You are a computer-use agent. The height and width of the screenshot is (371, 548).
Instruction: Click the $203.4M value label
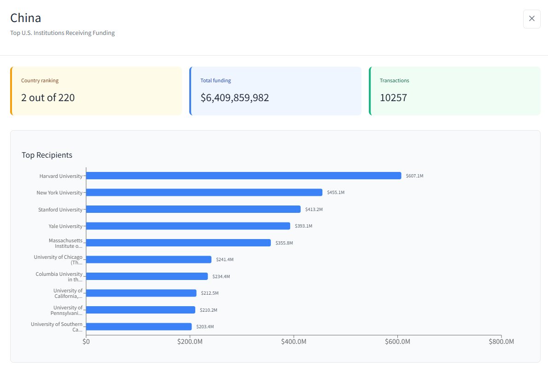coord(205,327)
